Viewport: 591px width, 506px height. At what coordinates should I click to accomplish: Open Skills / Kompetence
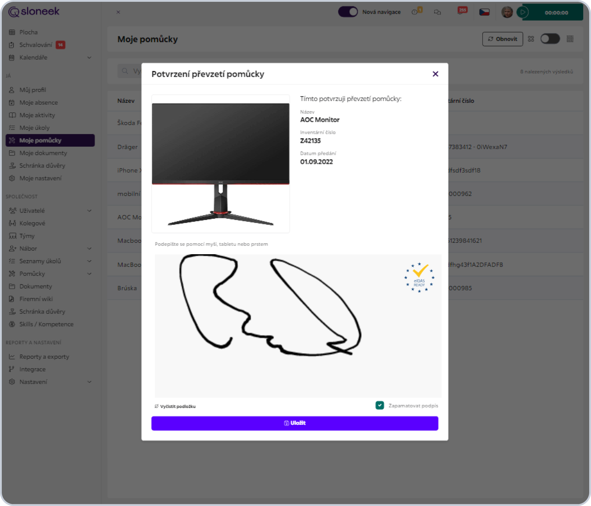pos(46,324)
